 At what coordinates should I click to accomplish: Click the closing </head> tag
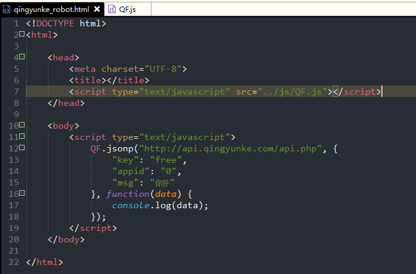[x=66, y=103]
